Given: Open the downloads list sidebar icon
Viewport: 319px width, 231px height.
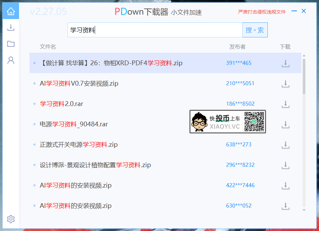Looking at the screenshot, I should click(x=11, y=28).
